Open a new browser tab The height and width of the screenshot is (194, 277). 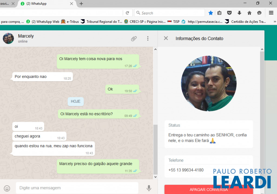click(x=81, y=4)
